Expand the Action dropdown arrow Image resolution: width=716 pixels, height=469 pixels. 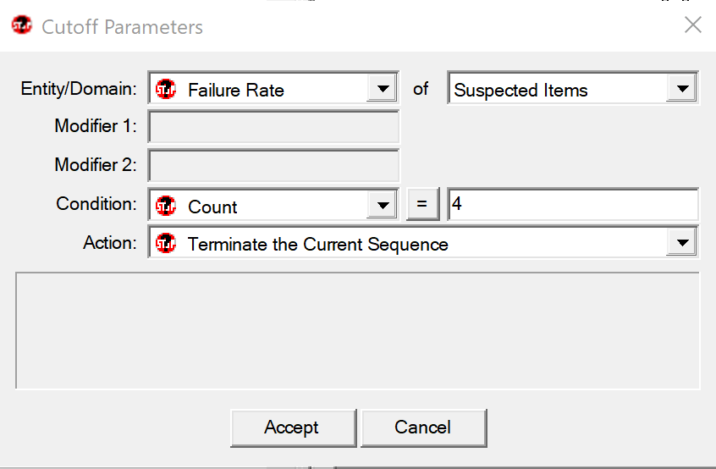pyautogui.click(x=682, y=242)
